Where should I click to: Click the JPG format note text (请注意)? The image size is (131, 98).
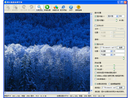pos(110,91)
